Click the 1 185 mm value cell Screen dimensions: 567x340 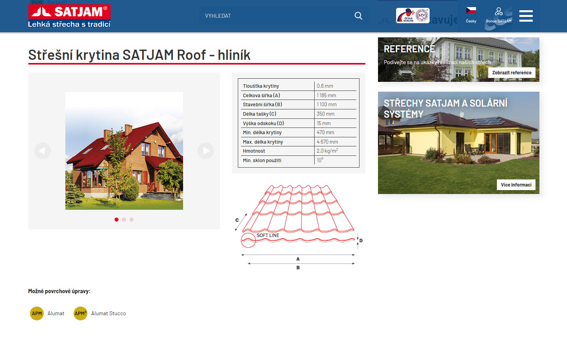click(326, 96)
